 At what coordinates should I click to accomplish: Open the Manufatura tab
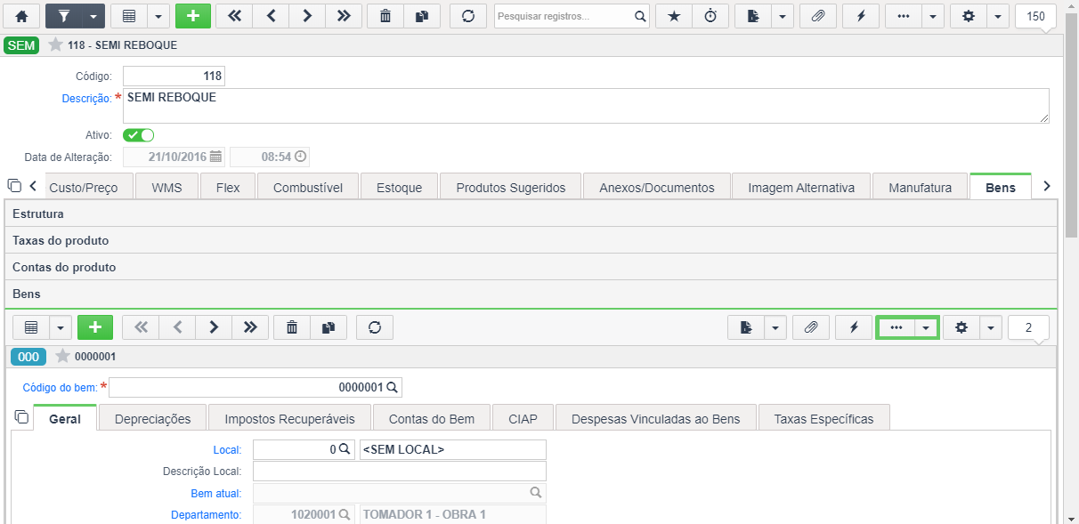(x=921, y=188)
